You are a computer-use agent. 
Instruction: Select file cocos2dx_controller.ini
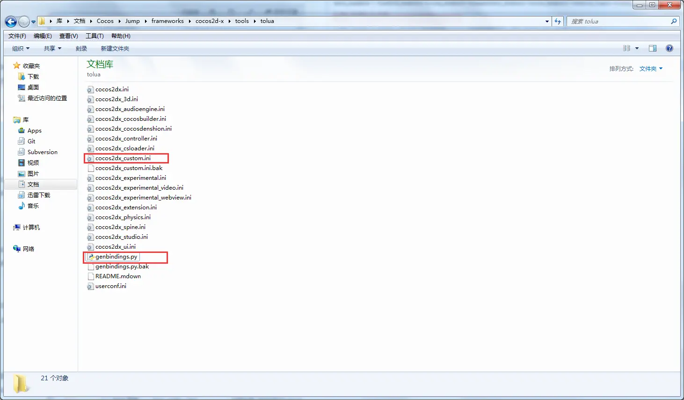point(126,139)
